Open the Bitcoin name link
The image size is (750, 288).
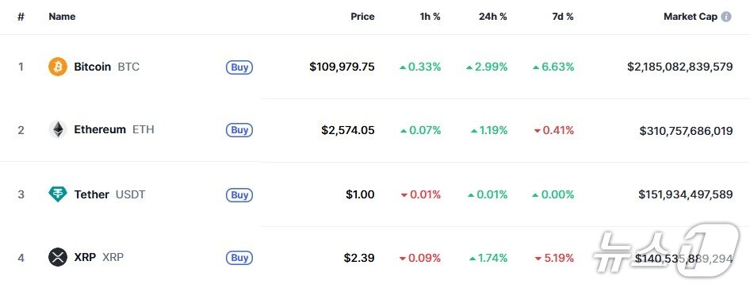(92, 67)
